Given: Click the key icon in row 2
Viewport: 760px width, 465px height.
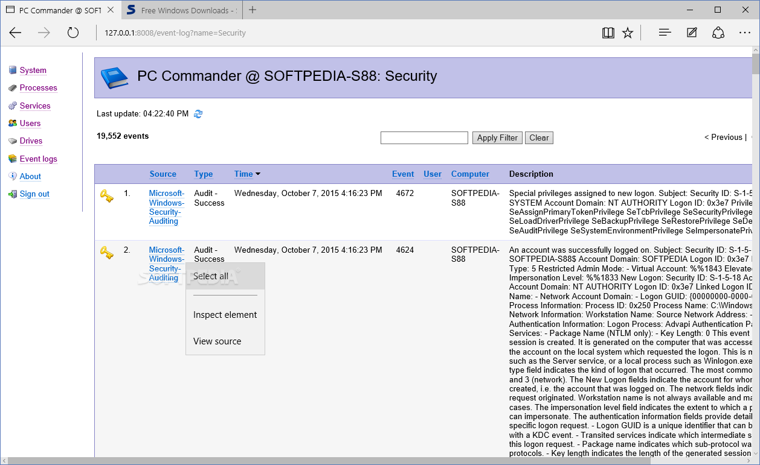Looking at the screenshot, I should point(107,253).
